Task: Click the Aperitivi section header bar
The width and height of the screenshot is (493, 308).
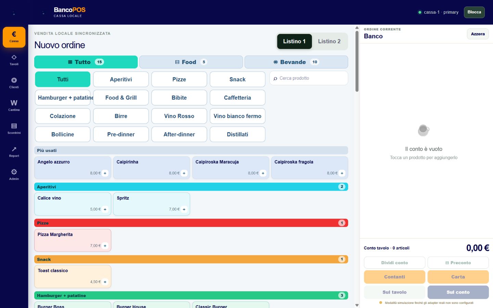Action: [191, 187]
